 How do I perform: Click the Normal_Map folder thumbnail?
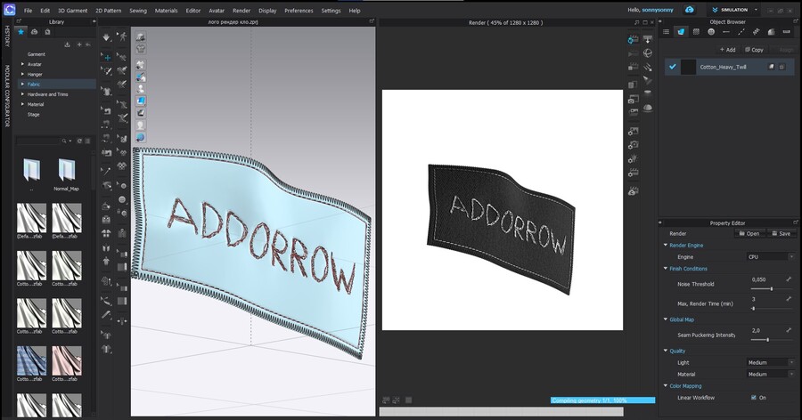click(66, 171)
